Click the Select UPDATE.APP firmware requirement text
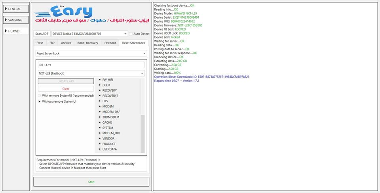380x193 pixels. click(87, 164)
